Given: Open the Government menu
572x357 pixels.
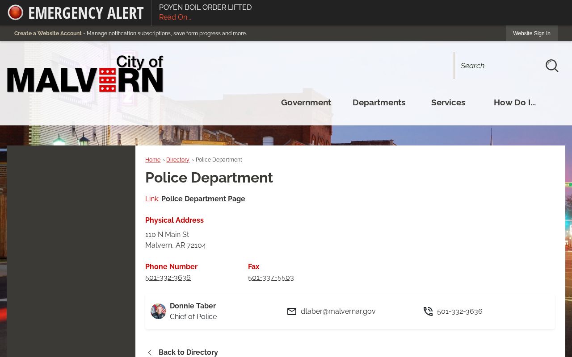Looking at the screenshot, I should click(x=306, y=103).
